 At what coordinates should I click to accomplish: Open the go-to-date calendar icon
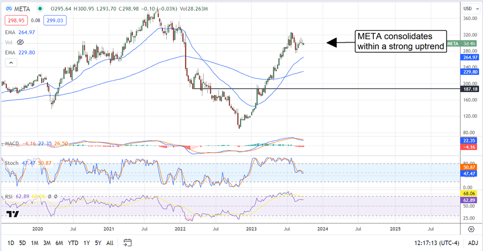[x=128, y=242]
